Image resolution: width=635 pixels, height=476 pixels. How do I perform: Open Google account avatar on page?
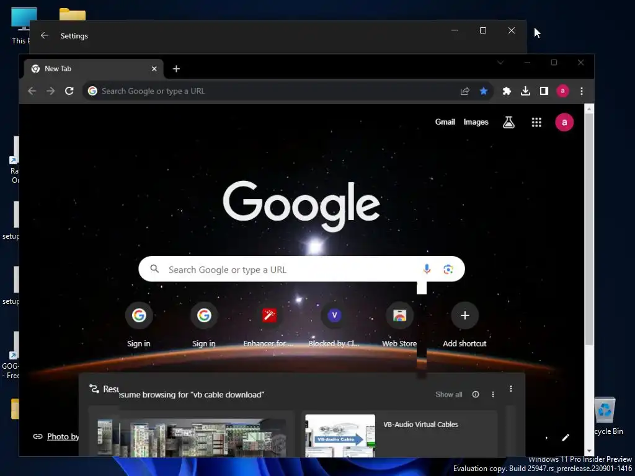coord(564,122)
